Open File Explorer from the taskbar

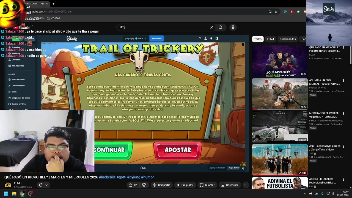pos(14,194)
